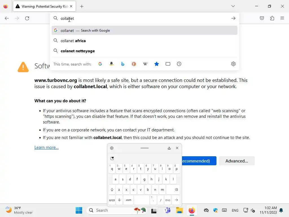Image resolution: width=289 pixels, height=217 pixels.
Task: Open the Extensions puzzle icon
Action: [x=272, y=18]
